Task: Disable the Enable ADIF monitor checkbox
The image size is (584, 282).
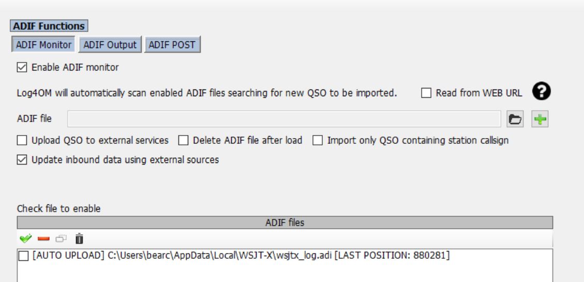Action: click(22, 67)
